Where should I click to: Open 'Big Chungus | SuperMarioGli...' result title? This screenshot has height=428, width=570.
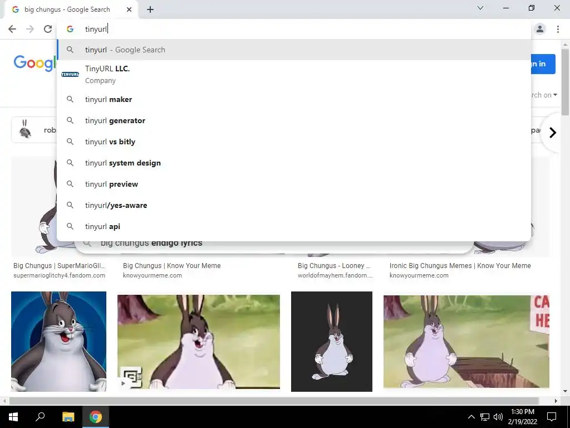click(x=59, y=266)
